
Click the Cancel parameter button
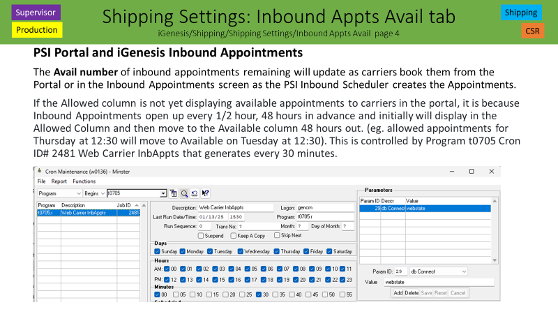pyautogui.click(x=458, y=293)
